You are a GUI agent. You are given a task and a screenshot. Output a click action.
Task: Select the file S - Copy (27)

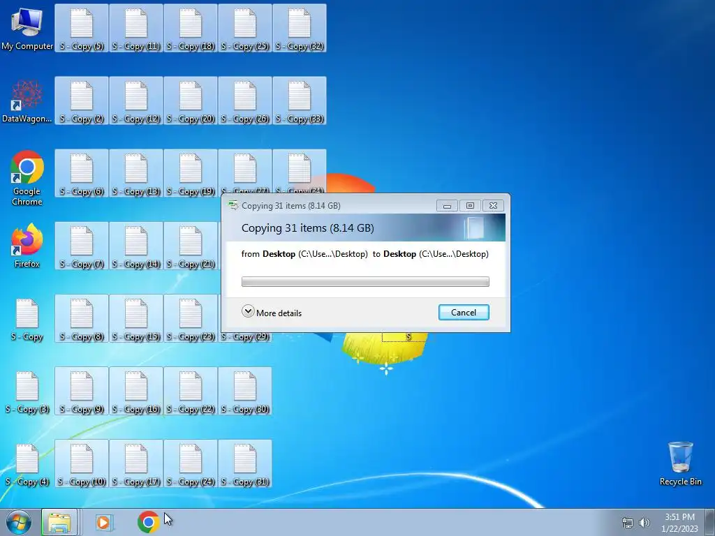[x=245, y=171]
